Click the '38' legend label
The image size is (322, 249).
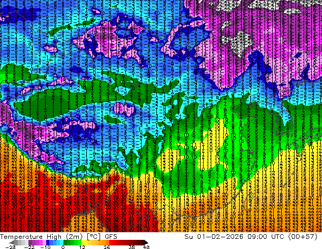coord(132,247)
